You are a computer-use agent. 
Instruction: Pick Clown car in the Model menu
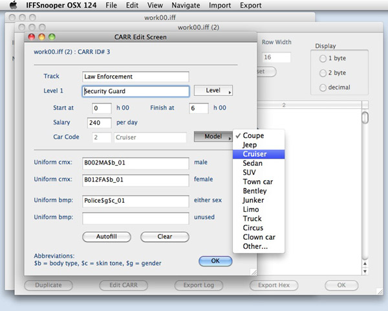(x=259, y=237)
